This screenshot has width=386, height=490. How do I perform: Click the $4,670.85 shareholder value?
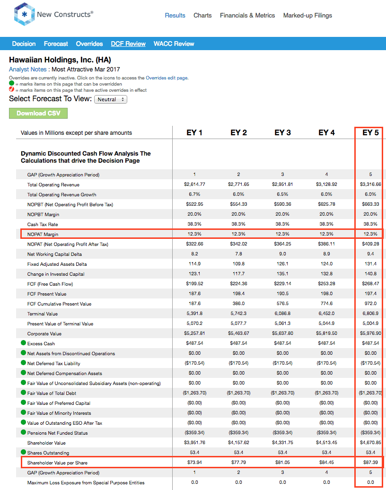(x=371, y=442)
